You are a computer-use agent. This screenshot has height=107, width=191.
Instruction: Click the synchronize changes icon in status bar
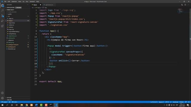[x=10, y=102]
